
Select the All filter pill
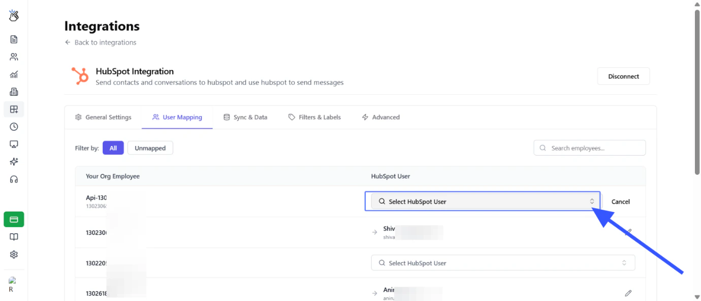click(x=113, y=147)
